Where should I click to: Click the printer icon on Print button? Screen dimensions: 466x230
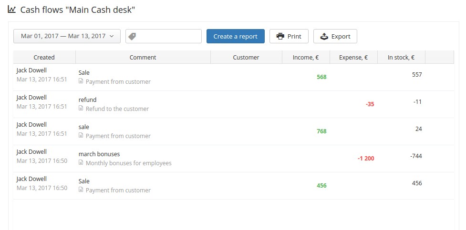click(280, 36)
